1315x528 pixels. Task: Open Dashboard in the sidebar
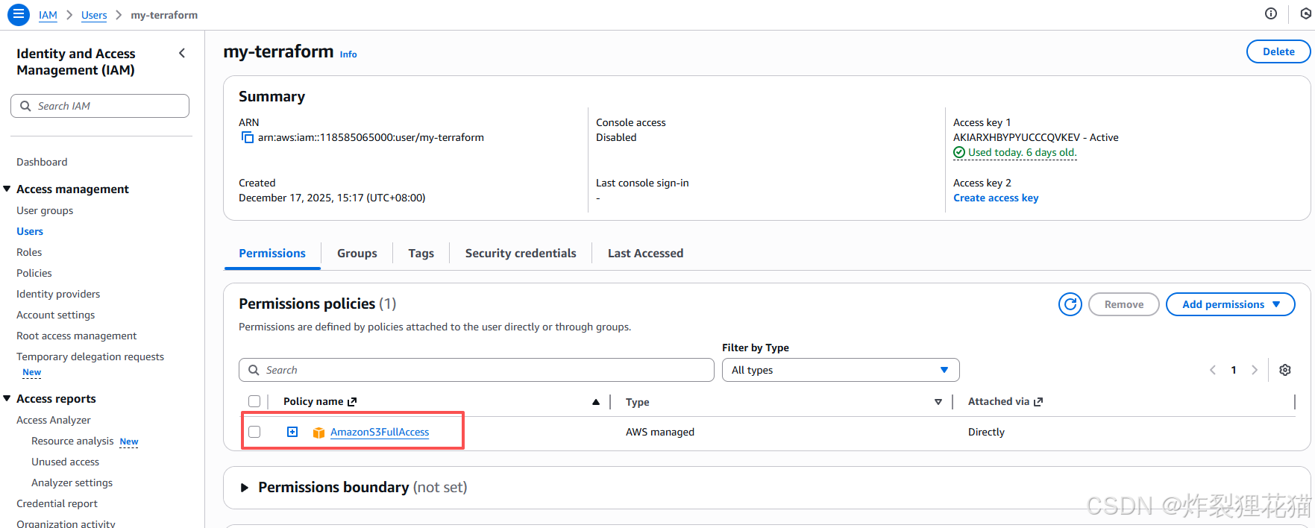42,162
